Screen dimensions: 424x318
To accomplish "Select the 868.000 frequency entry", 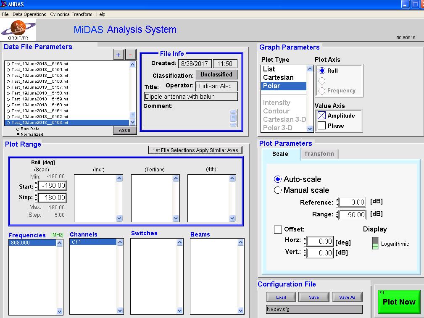I will point(32,242).
